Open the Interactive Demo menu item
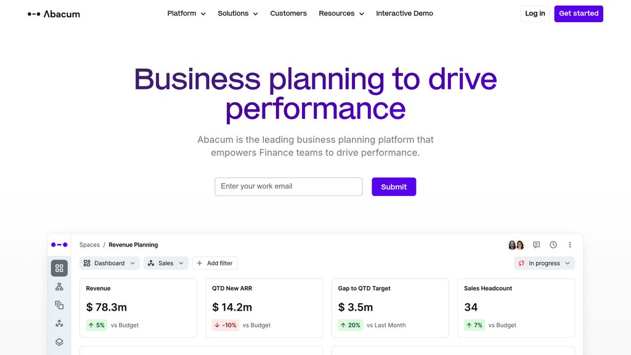This screenshot has width=631, height=355. coord(404,14)
